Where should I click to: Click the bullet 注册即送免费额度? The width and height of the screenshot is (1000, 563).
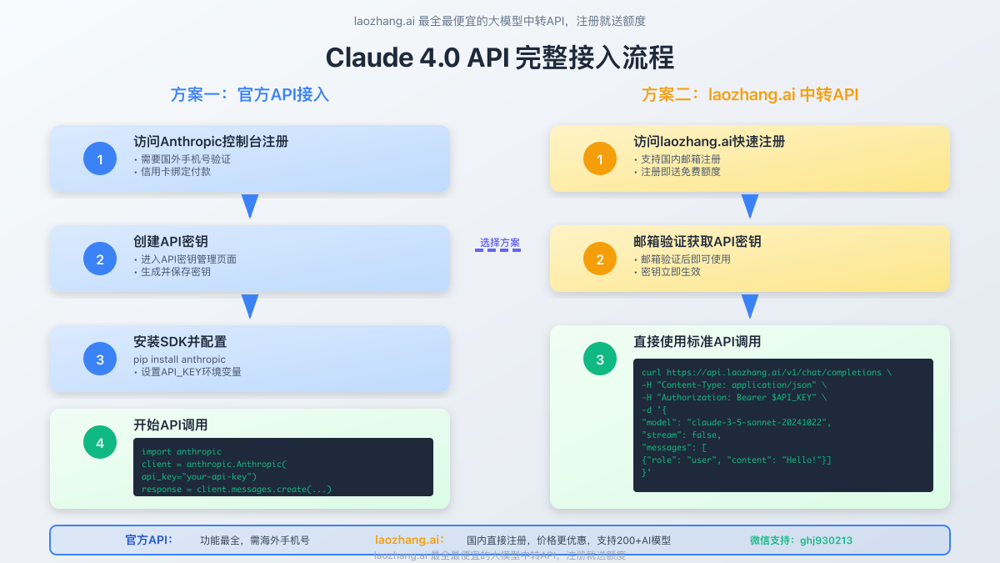point(677,171)
